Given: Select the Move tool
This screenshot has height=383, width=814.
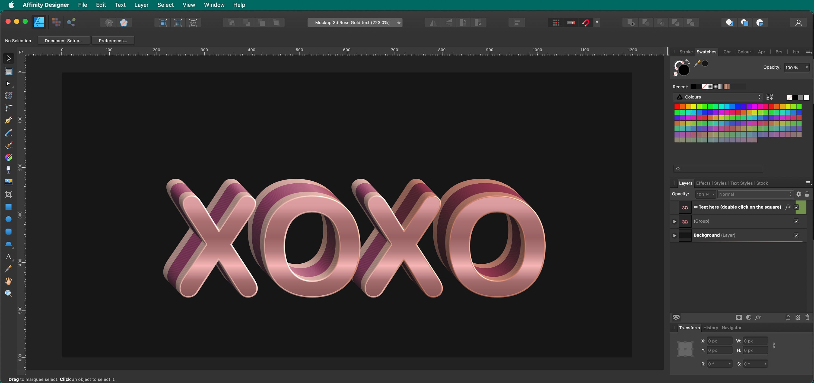Looking at the screenshot, I should coord(8,58).
